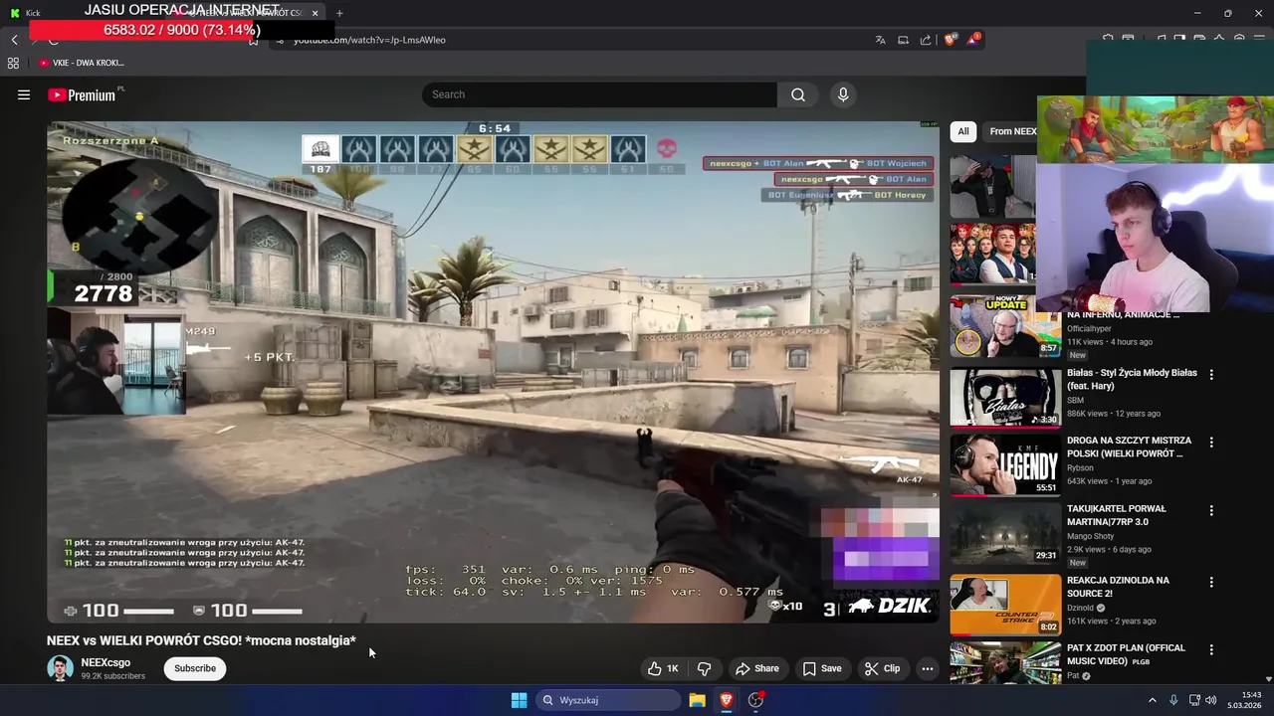The image size is (1274, 716).
Task: Open the taskbar volume speaker icon
Action: coord(1211,700)
